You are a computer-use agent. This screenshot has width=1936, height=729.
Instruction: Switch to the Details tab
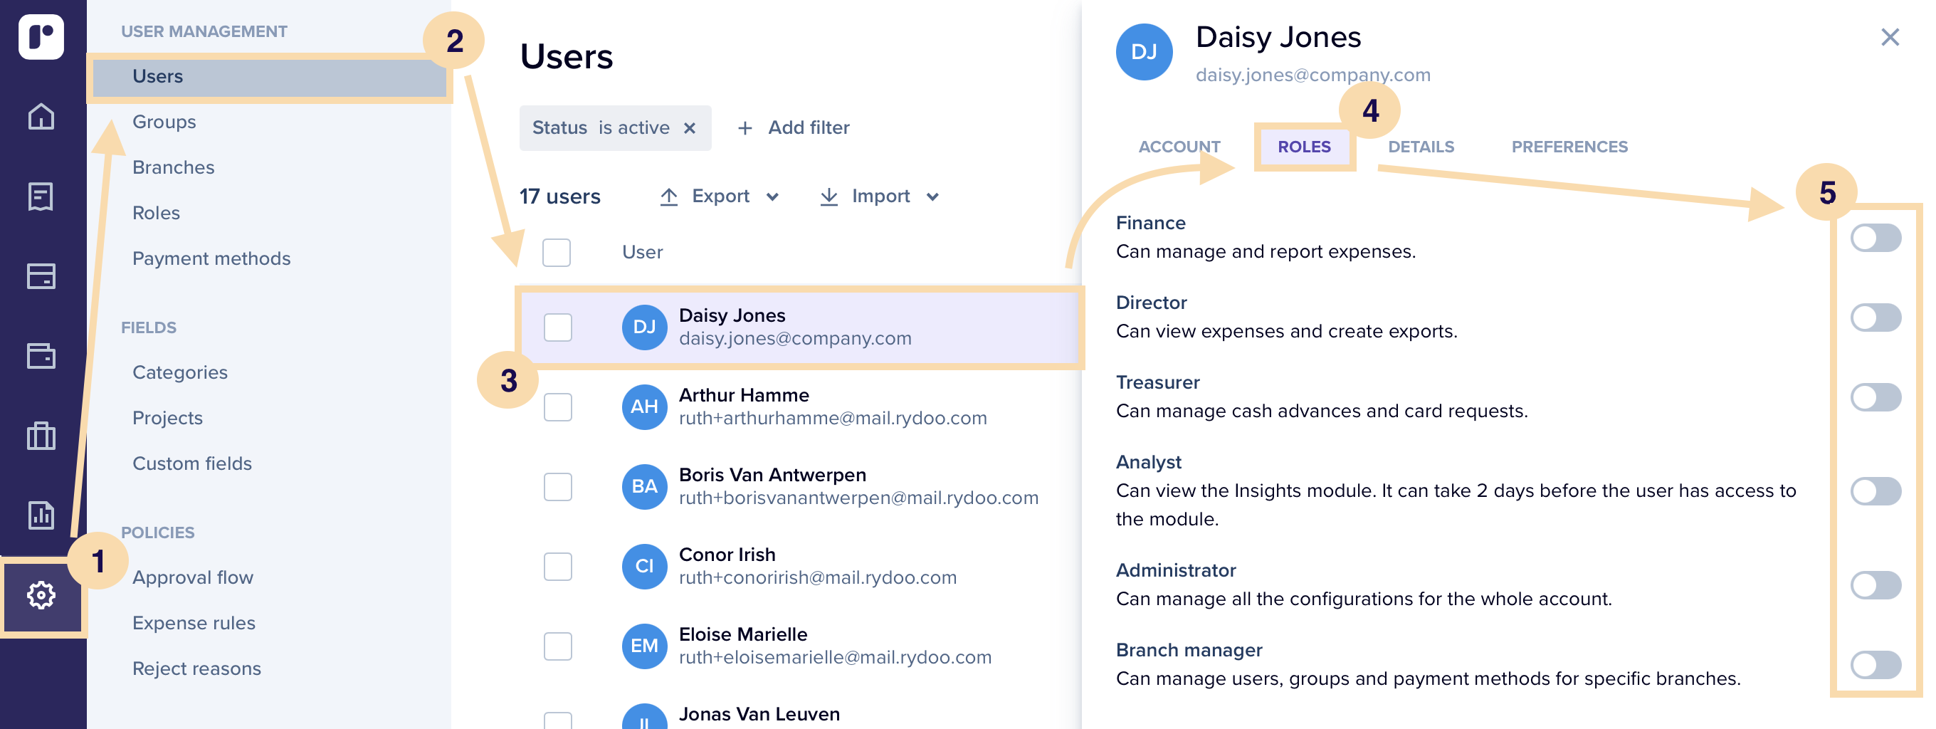point(1421,147)
